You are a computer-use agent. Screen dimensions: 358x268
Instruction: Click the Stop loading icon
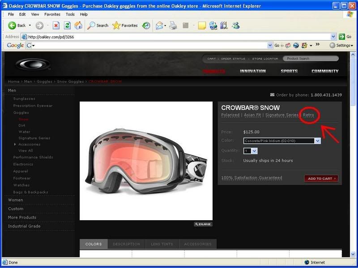click(x=56, y=25)
